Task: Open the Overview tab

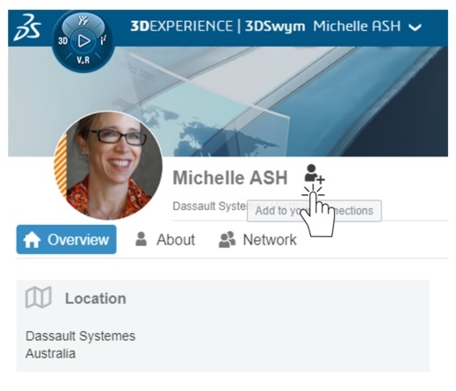Action: click(67, 239)
